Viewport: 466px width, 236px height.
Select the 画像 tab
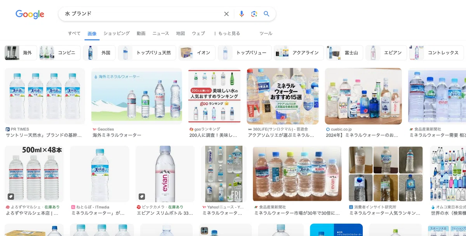(92, 34)
